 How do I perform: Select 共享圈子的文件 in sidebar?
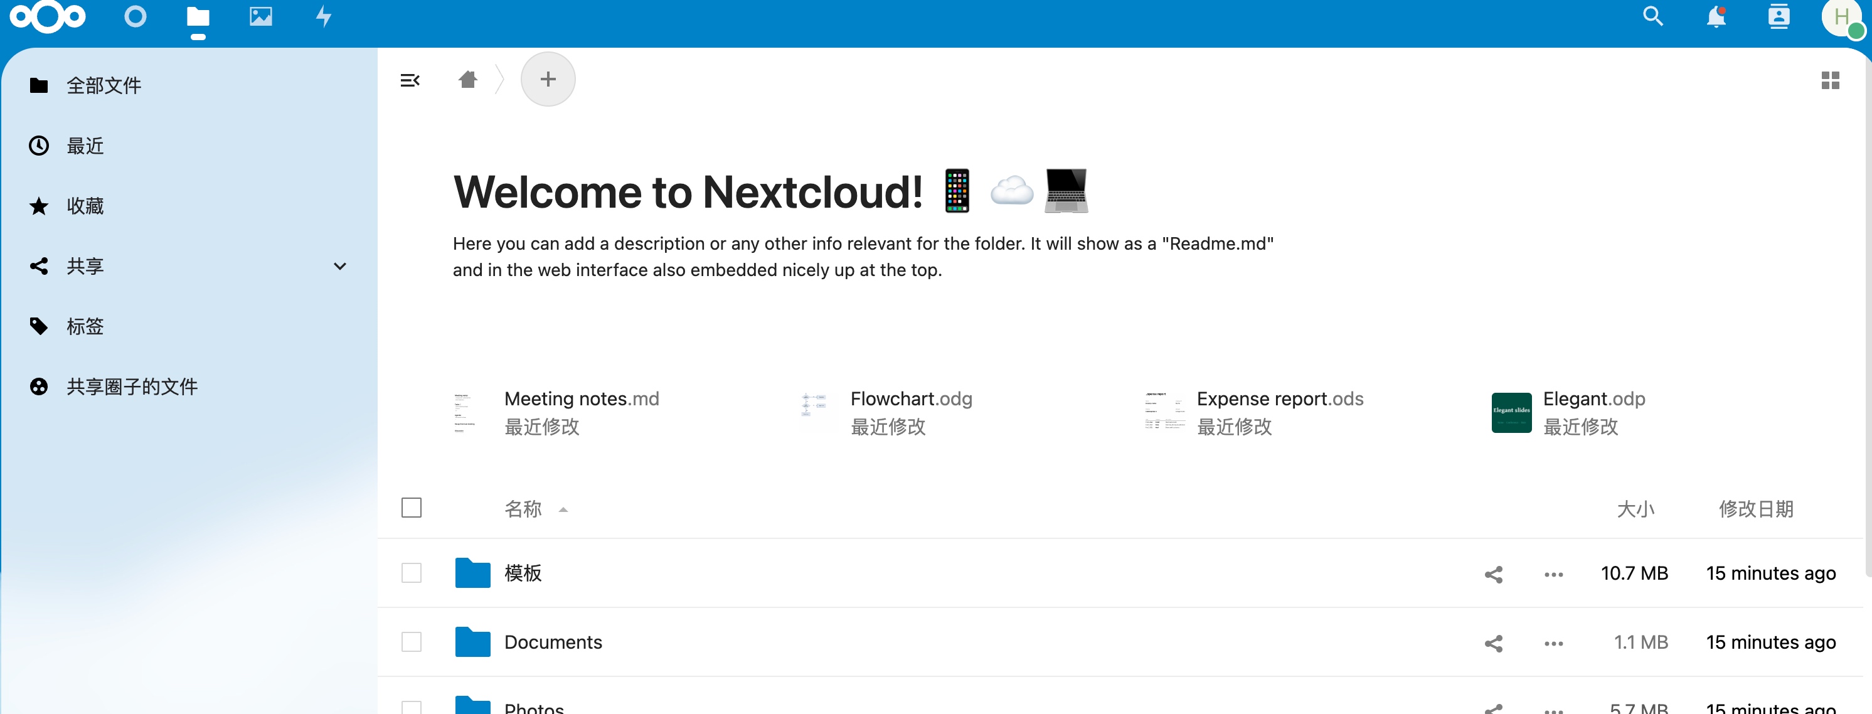tap(189, 387)
